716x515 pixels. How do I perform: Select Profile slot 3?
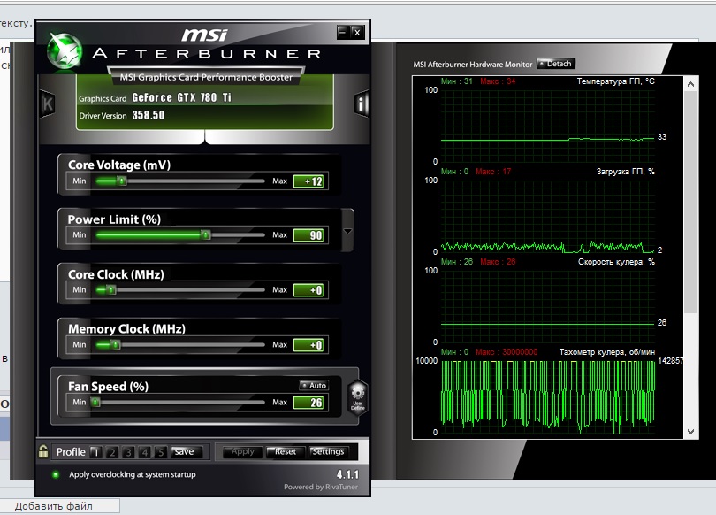(128, 452)
